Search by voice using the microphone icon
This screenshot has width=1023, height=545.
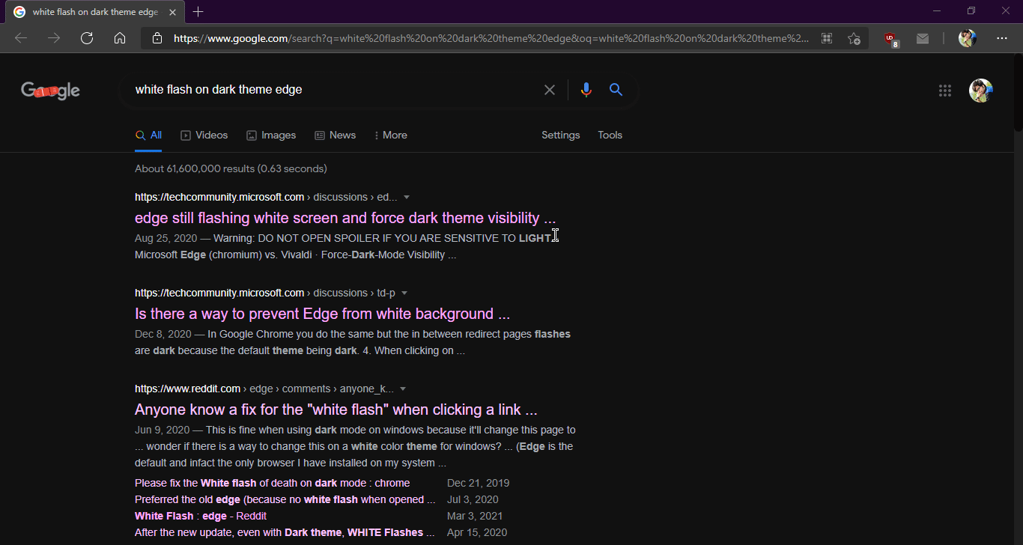pos(586,90)
